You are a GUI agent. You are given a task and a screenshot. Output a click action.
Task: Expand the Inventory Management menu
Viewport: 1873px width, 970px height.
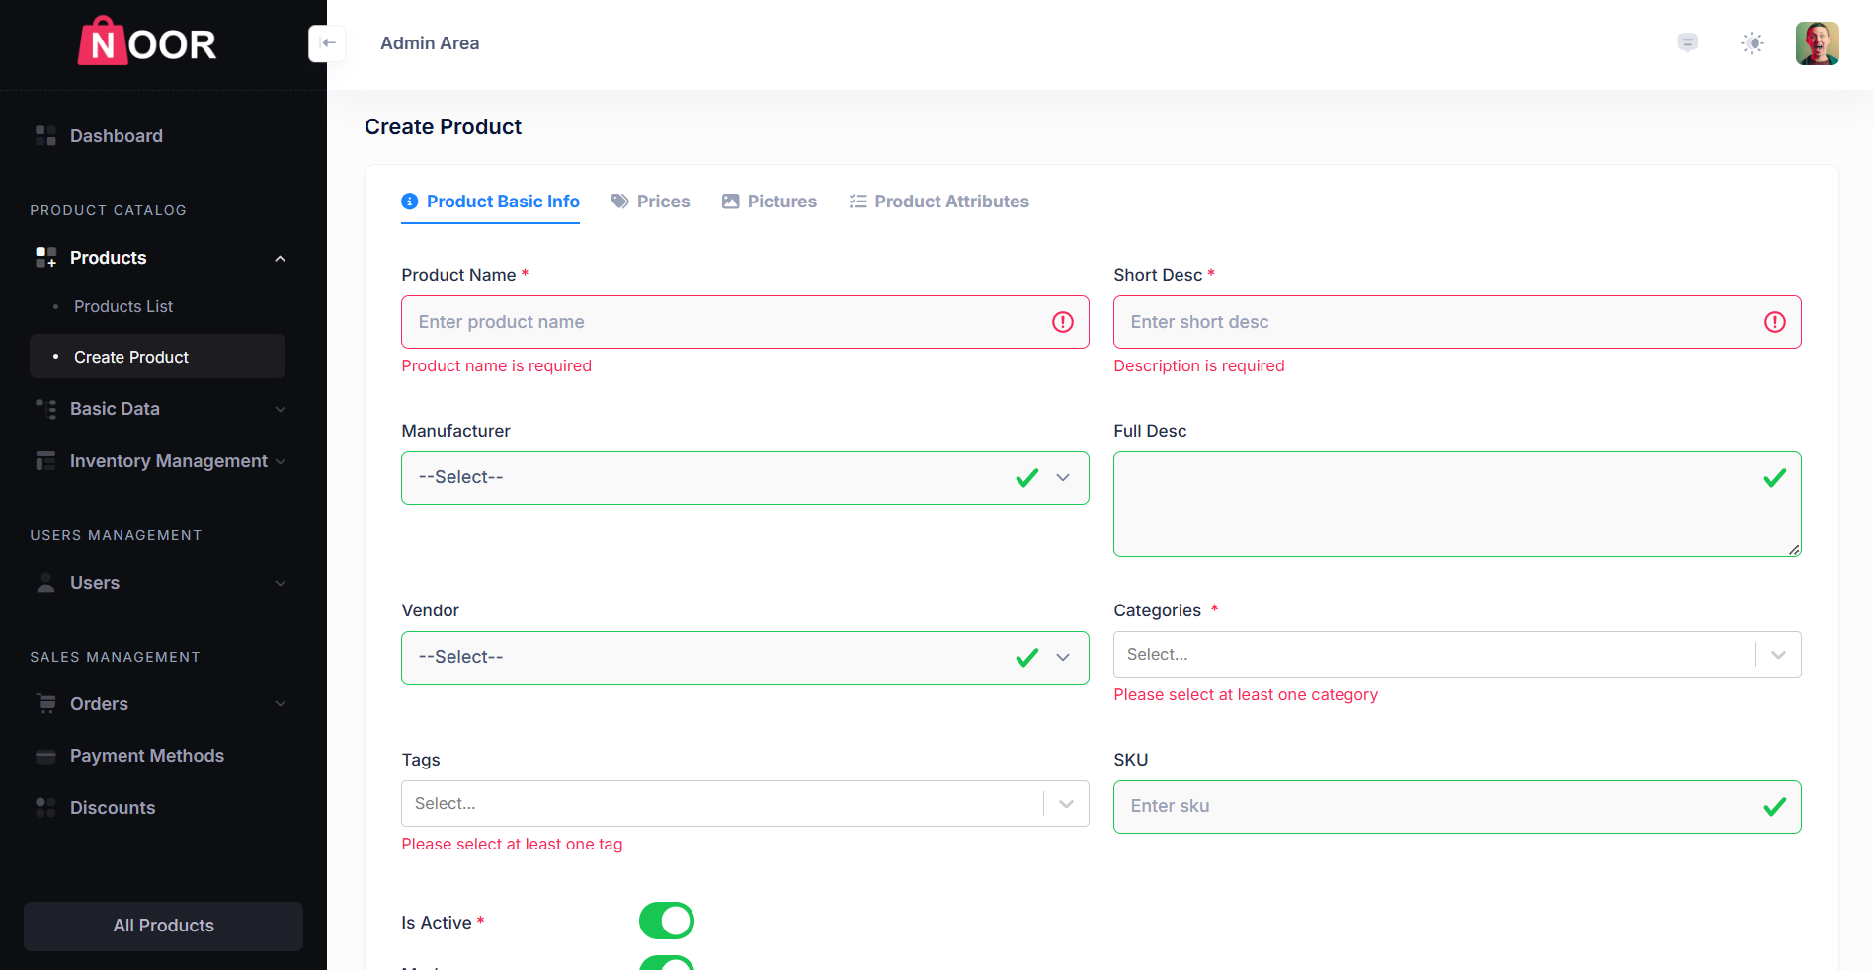tap(280, 461)
